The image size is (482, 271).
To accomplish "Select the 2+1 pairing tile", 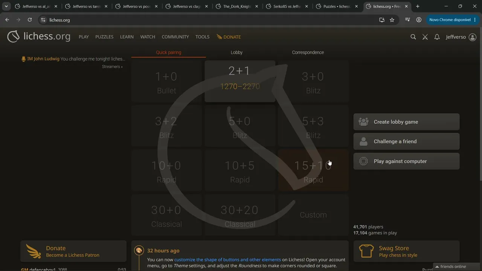I will tap(240, 81).
